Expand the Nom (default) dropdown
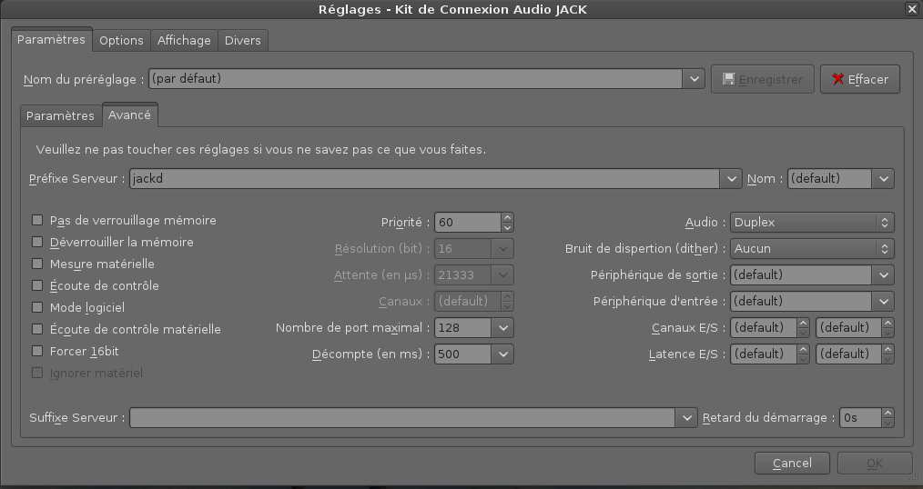Viewport: 923px width, 489px height. click(883, 179)
